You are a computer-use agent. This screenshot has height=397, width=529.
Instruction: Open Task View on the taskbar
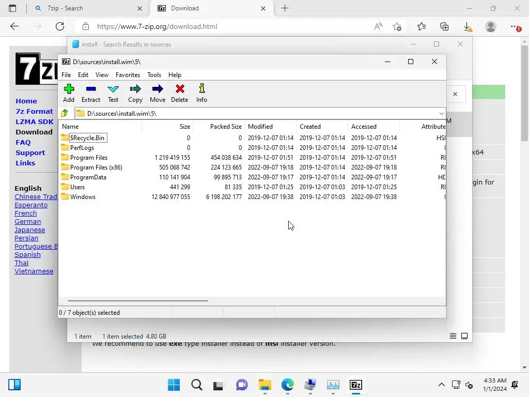(x=219, y=385)
